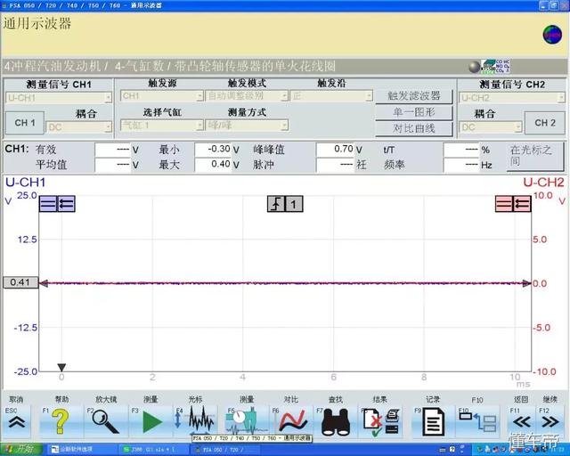This screenshot has height=456, width=570.
Task: Activate the F2 magnifier zoom tool
Action: pyautogui.click(x=105, y=421)
